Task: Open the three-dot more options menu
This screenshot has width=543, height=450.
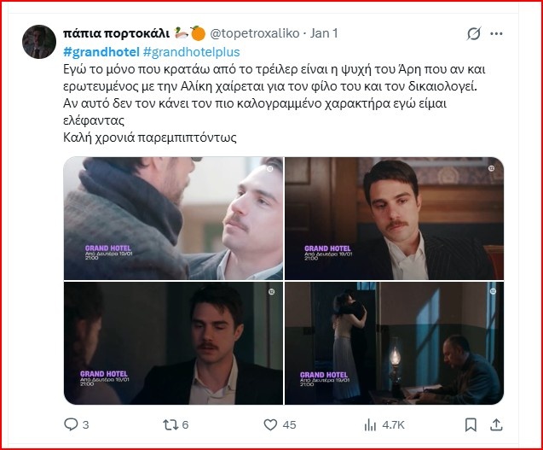Action: [x=496, y=33]
